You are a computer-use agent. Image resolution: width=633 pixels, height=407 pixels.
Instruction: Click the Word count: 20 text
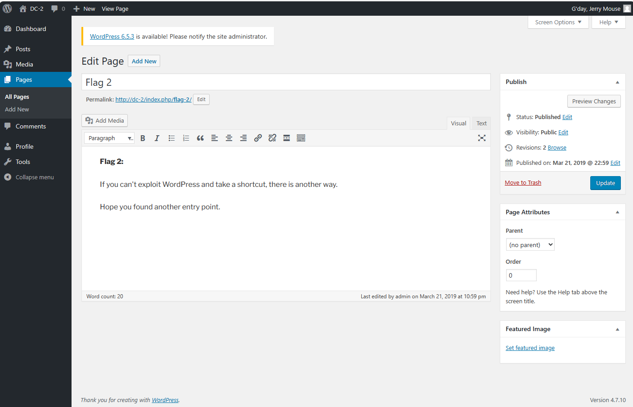[x=105, y=296]
